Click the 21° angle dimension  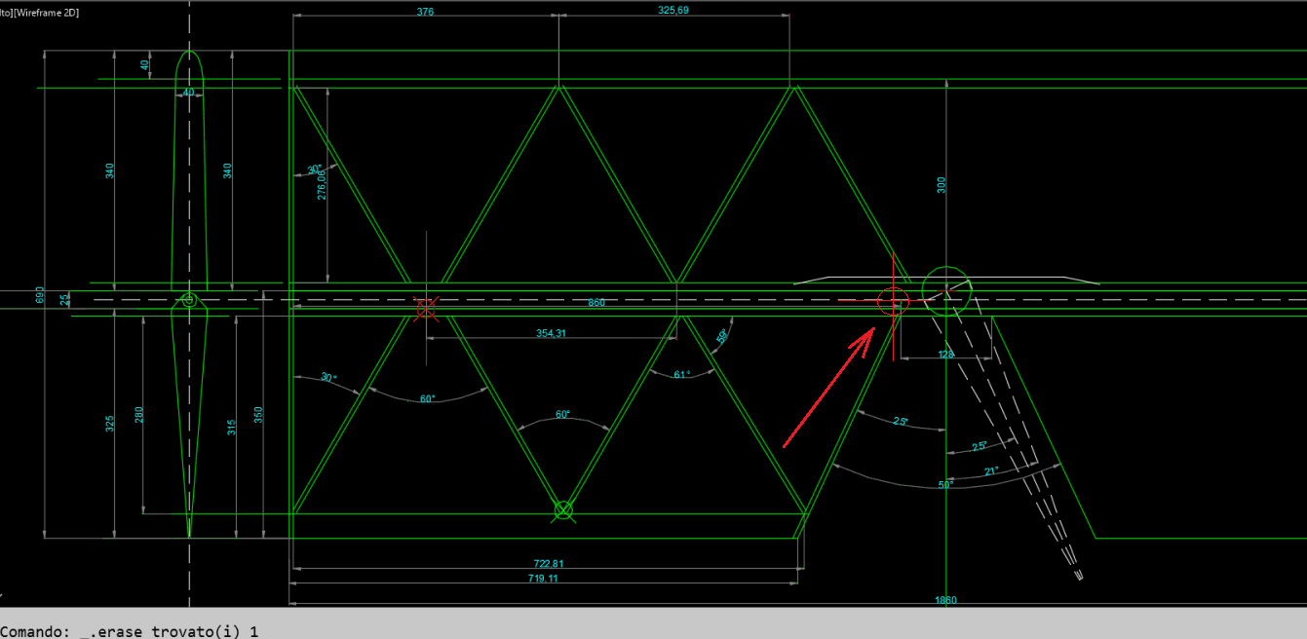pos(991,471)
